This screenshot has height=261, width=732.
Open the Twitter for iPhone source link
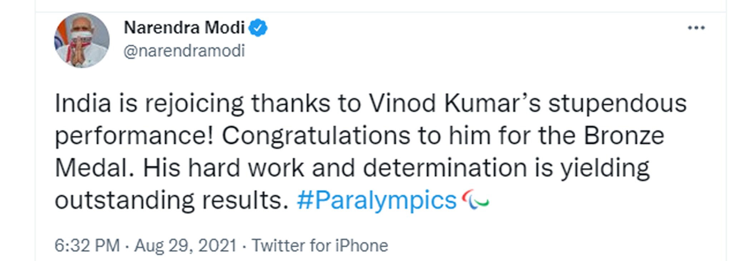pos(320,246)
